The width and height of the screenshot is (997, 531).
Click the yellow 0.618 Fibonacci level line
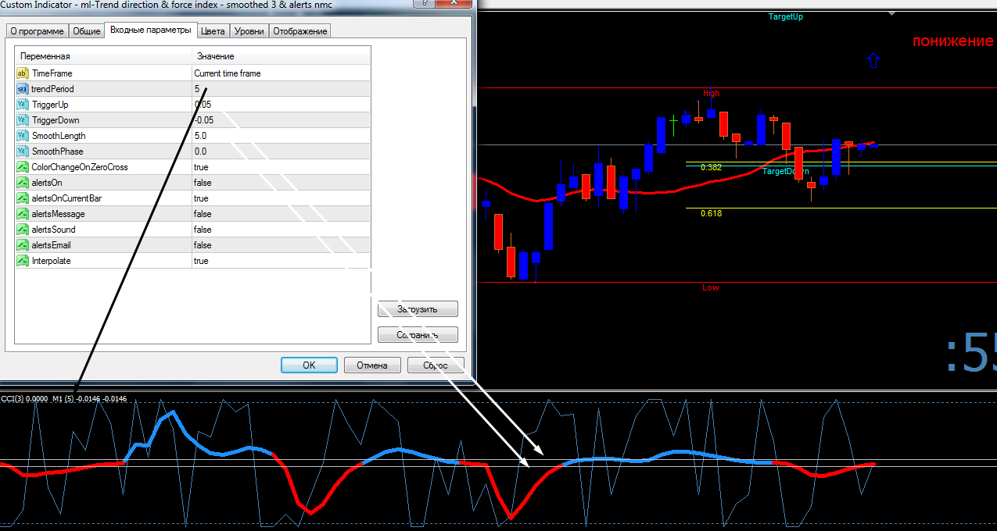[841, 208]
